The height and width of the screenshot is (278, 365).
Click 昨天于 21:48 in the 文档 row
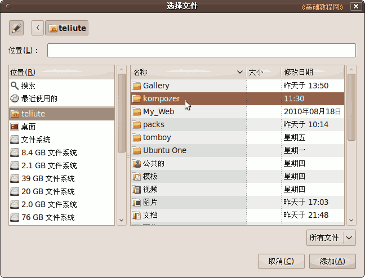[x=306, y=215]
